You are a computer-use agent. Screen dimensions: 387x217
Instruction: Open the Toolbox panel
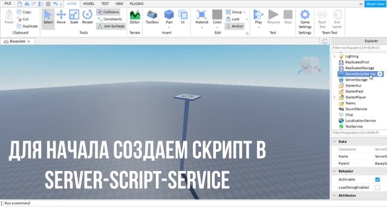(x=152, y=17)
